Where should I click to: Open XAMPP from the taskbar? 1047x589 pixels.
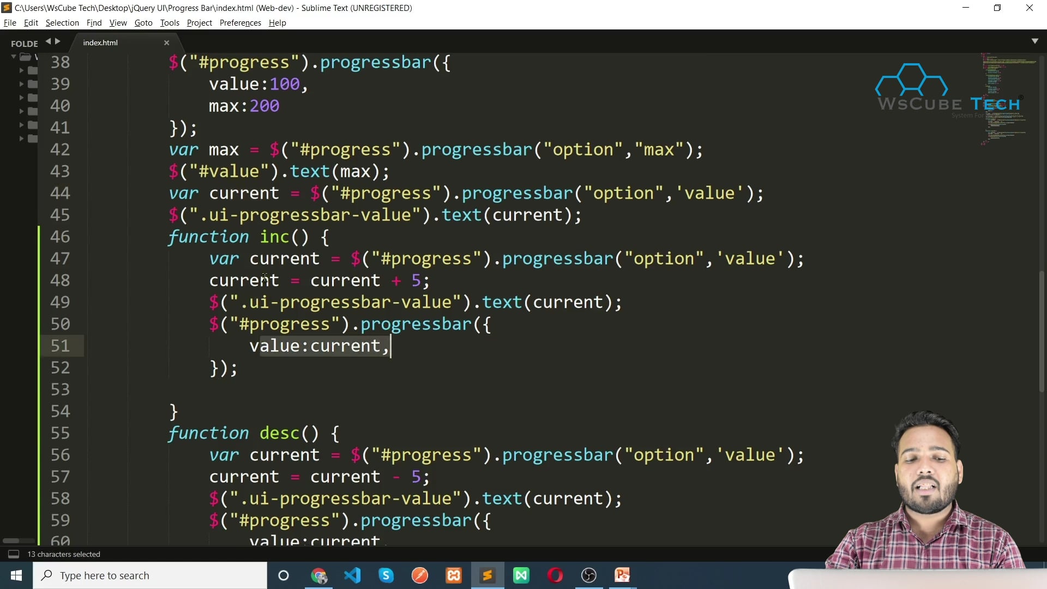454,575
